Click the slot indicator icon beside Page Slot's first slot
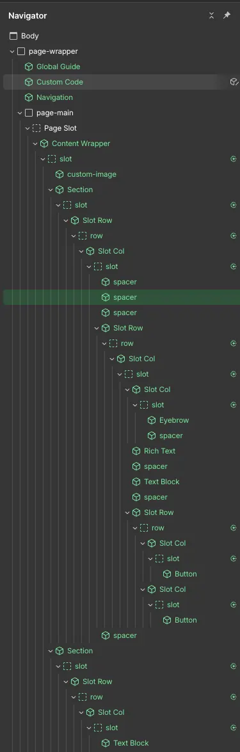This screenshot has width=240, height=752. (234, 159)
